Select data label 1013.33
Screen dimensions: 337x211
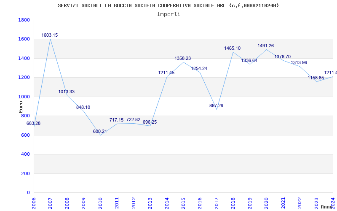(67, 92)
